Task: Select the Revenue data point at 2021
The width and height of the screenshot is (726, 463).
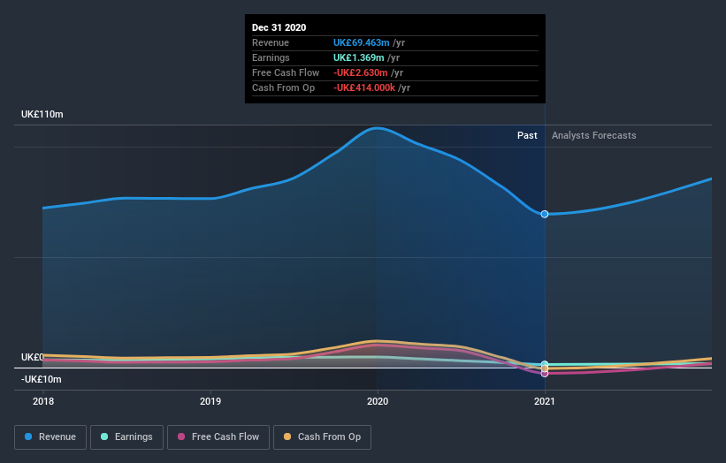Action: pyautogui.click(x=545, y=214)
